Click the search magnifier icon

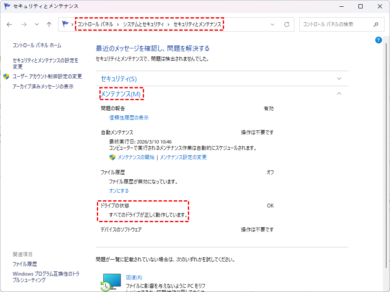[376, 24]
